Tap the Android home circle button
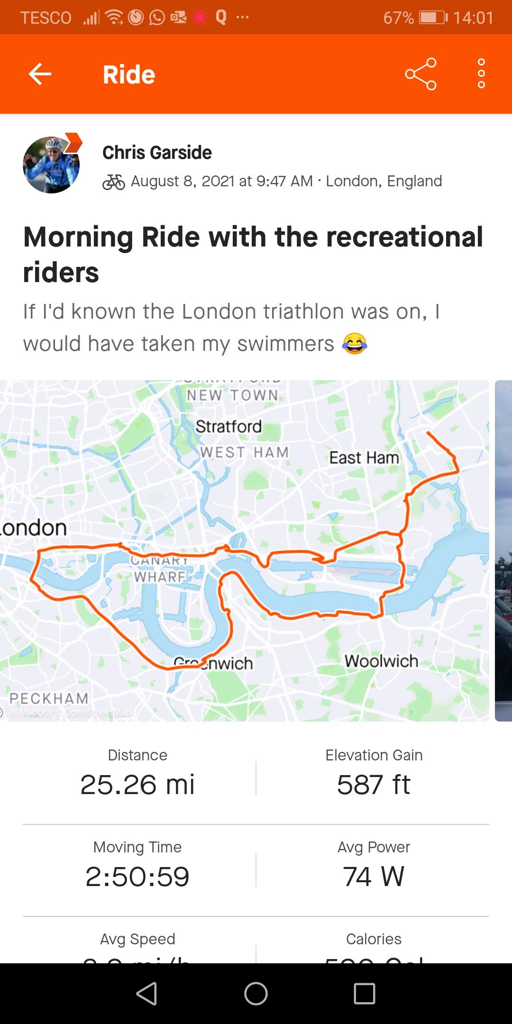The width and height of the screenshot is (512, 1024). (x=256, y=993)
